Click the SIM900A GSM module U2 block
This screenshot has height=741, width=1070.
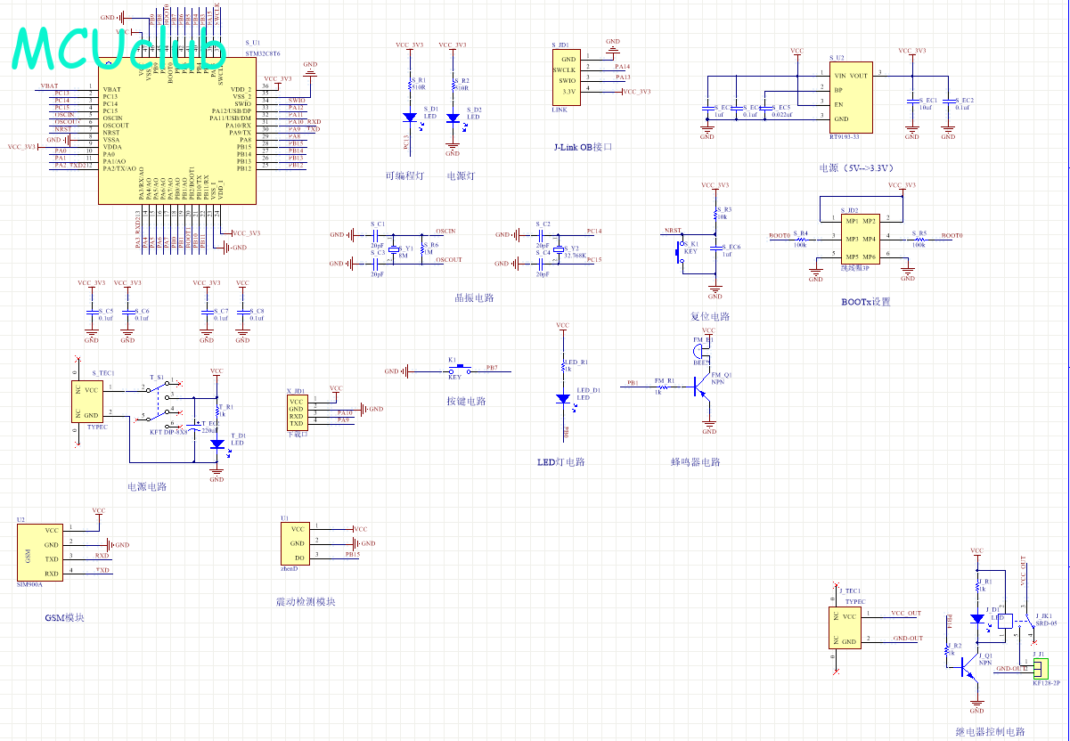pos(40,552)
